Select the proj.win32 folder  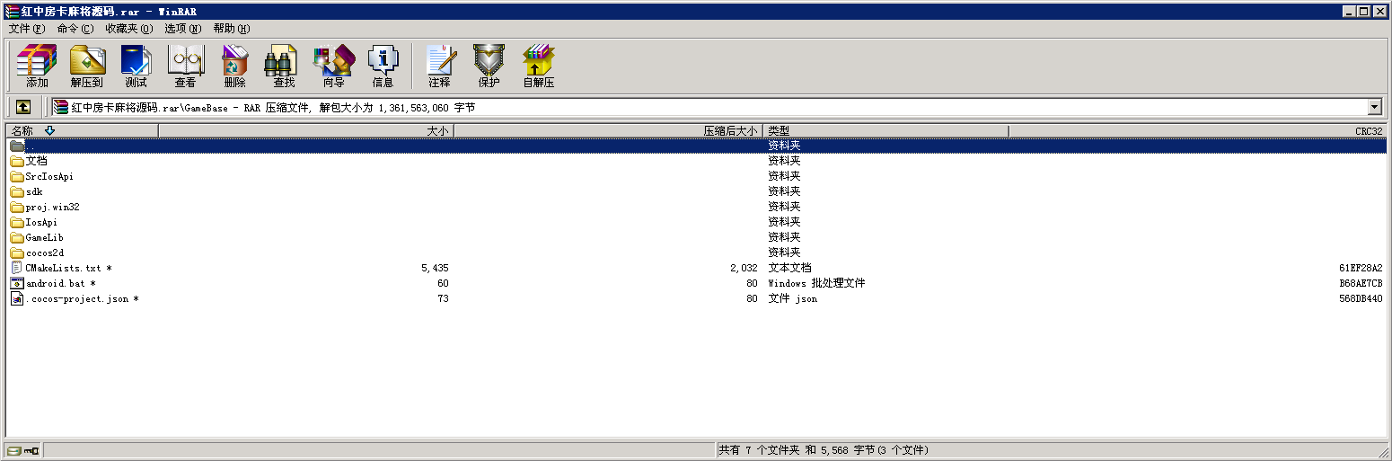pyautogui.click(x=52, y=207)
